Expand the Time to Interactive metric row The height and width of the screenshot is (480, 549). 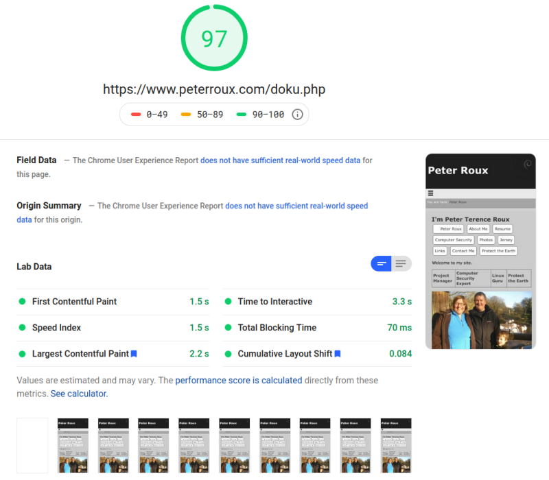(317, 302)
